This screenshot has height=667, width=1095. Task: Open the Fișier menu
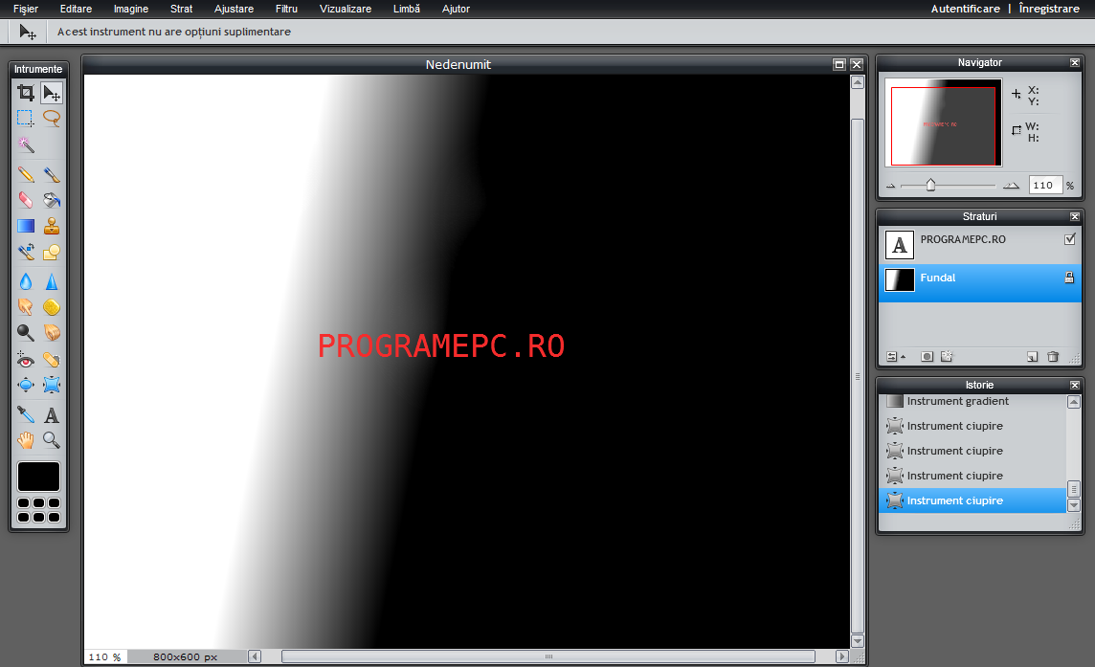click(x=26, y=9)
